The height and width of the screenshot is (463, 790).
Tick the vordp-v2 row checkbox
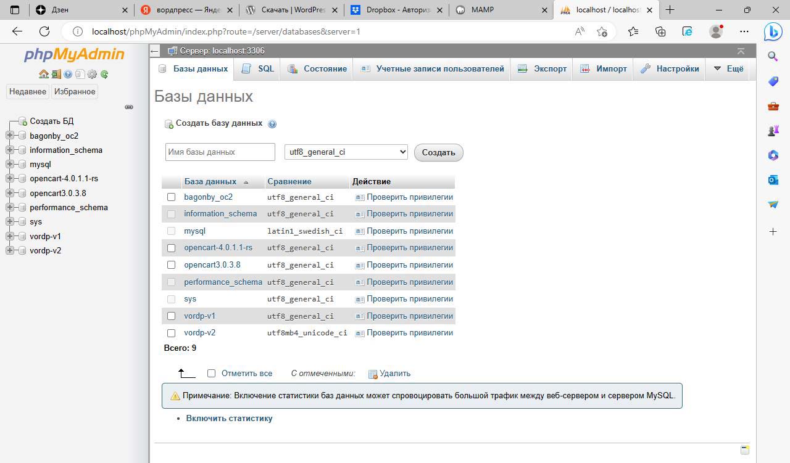pyautogui.click(x=172, y=333)
